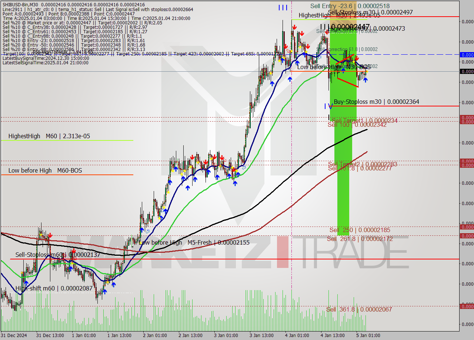Click the black current-price tag on price axis
This screenshot has width=474, height=340.
coord(467,71)
